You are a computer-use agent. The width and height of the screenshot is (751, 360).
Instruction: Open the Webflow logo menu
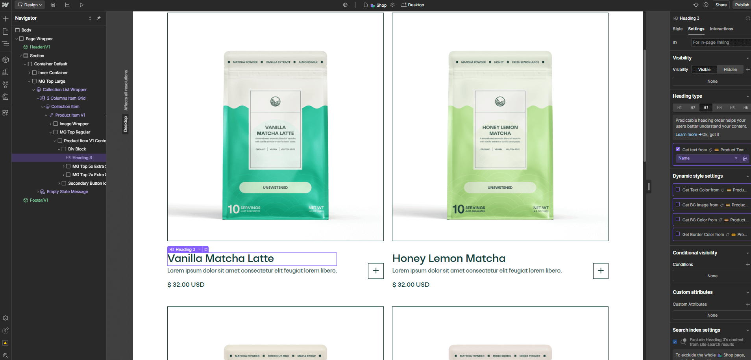coord(6,5)
